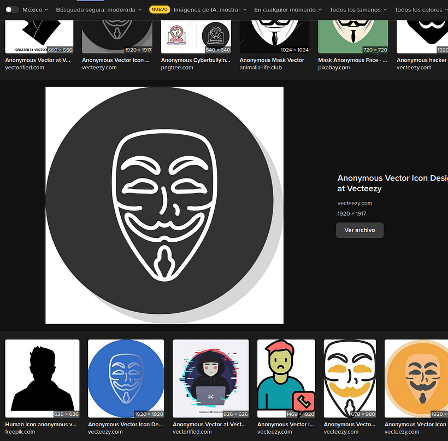The width and height of the screenshot is (448, 441).
Task: Open the glitch hacker with laptop thumbnail
Action: pos(210,378)
